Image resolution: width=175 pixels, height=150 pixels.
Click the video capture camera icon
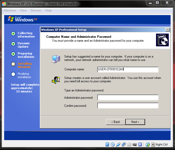tap(135, 145)
